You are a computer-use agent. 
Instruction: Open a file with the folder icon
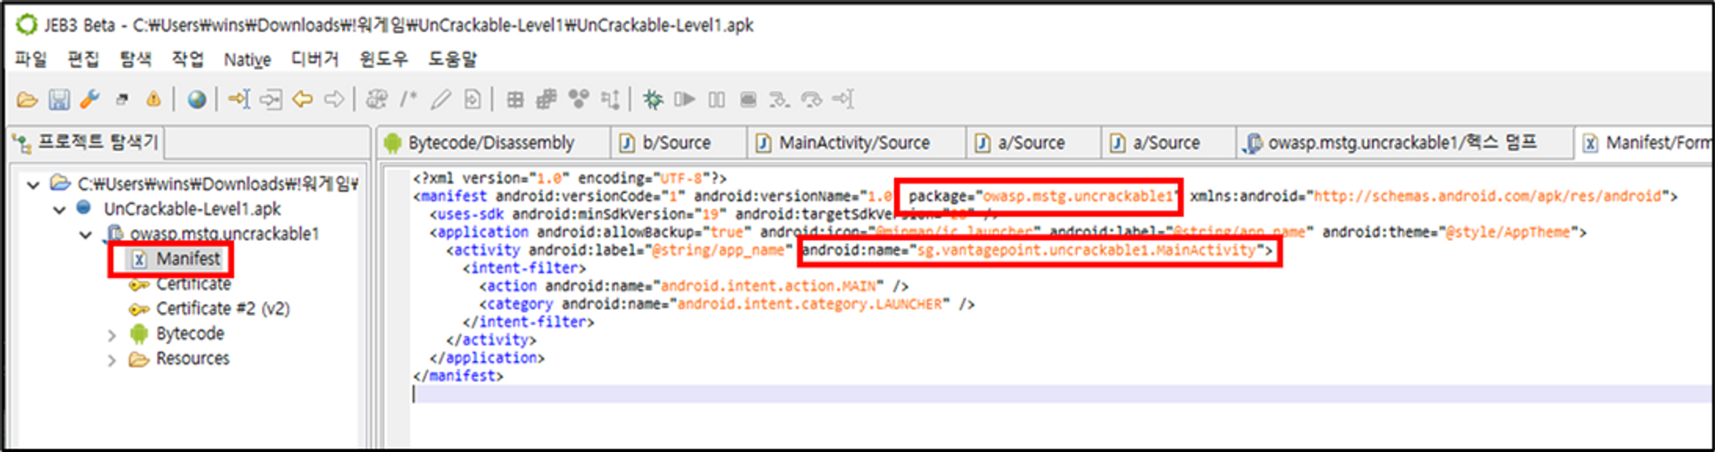click(27, 99)
